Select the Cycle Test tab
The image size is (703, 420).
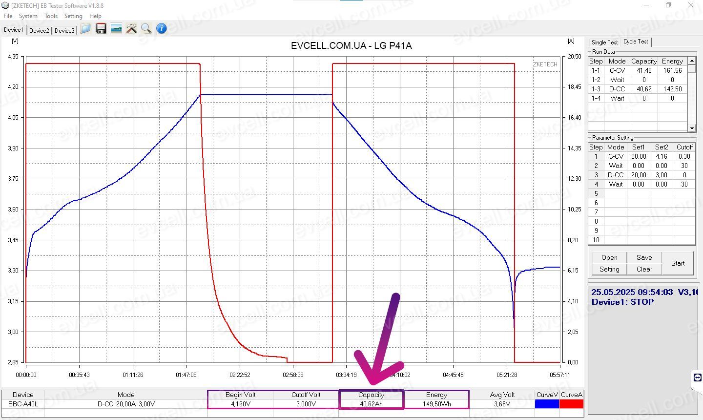(x=636, y=42)
